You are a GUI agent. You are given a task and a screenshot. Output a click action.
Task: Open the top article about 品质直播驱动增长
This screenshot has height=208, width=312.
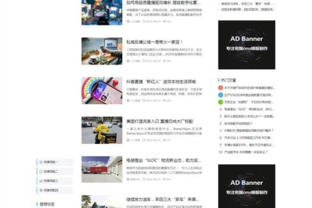click(163, 3)
